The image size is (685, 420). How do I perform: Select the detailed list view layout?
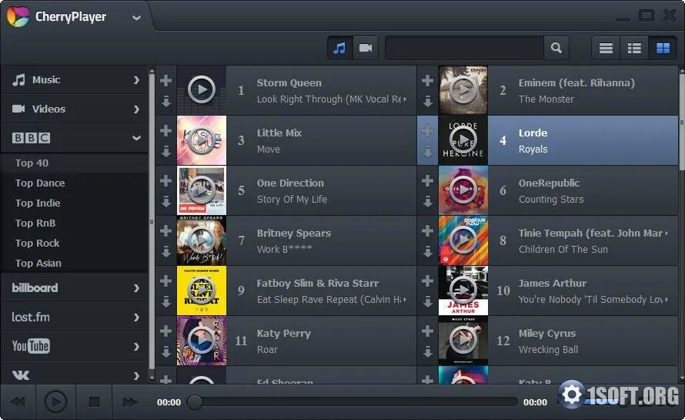coord(634,48)
